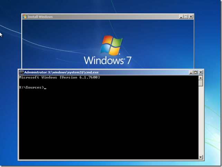Click the Install Windows title bar icon
The image size is (222, 167).
pyautogui.click(x=25, y=17)
